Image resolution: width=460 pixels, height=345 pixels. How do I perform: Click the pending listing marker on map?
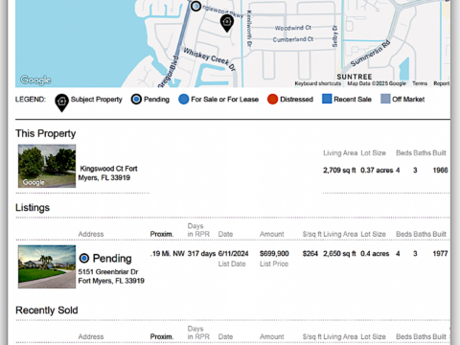click(x=195, y=6)
